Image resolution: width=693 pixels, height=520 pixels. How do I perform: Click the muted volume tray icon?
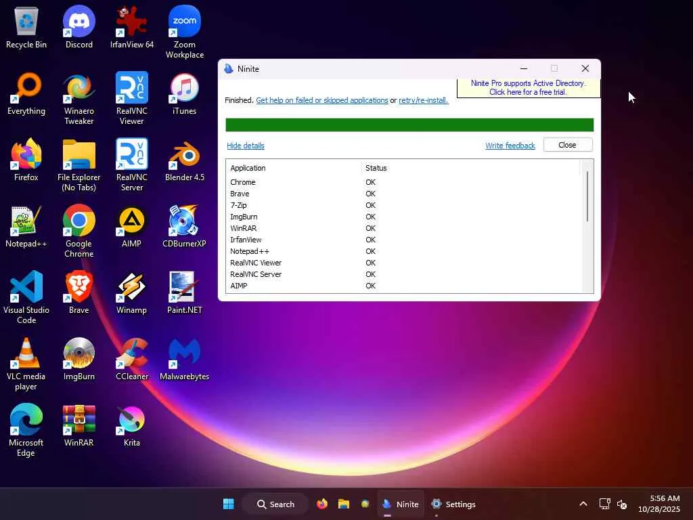(x=622, y=504)
